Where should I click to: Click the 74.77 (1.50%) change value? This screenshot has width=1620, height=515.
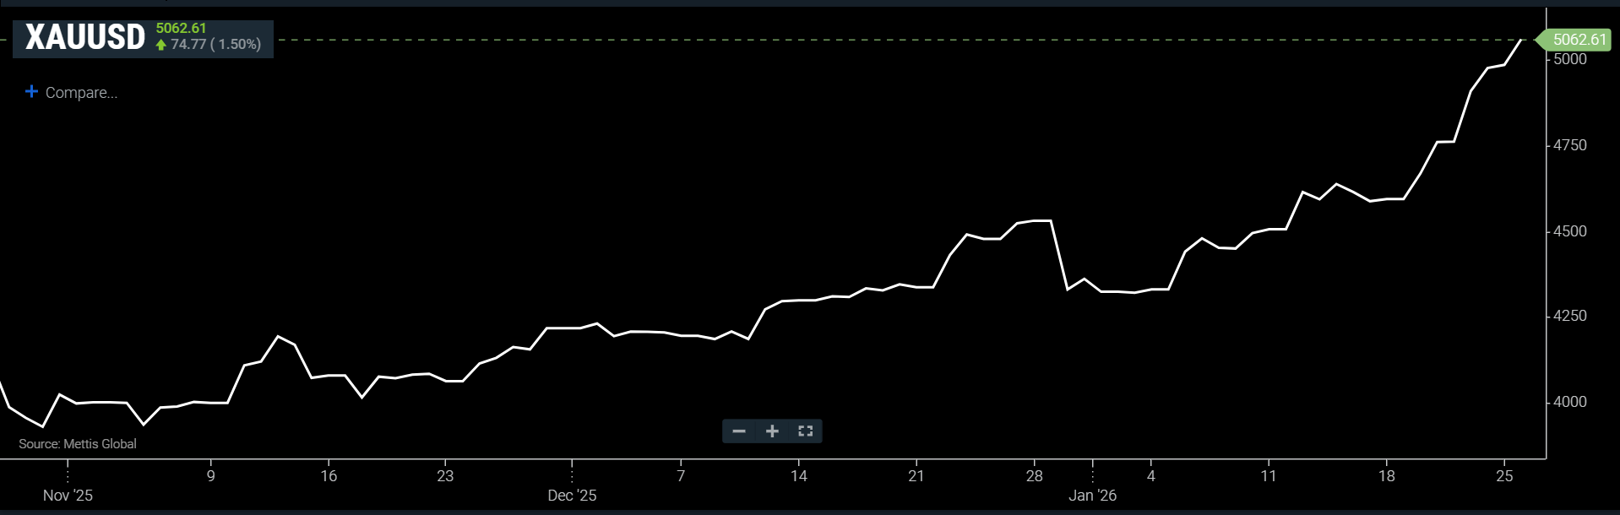(x=215, y=45)
